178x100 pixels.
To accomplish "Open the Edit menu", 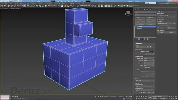I will point(6,3).
